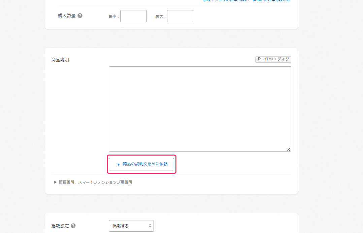Click inside the 商品説明 text area
363x233 pixels.
200,109
